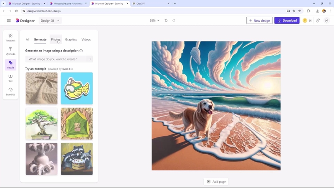Image resolution: width=334 pixels, height=188 pixels.
Task: Open the Brand kit panel
Action: [x=10, y=91]
